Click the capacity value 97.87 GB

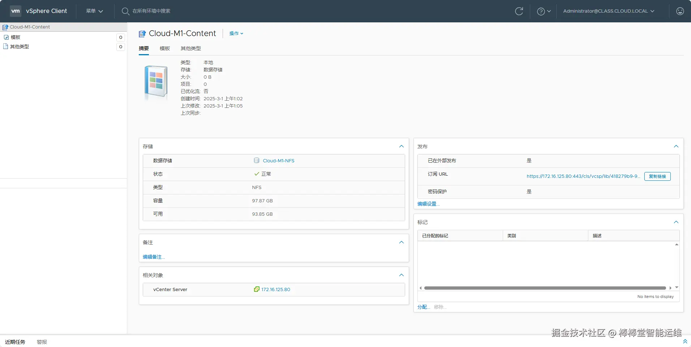pyautogui.click(x=262, y=201)
